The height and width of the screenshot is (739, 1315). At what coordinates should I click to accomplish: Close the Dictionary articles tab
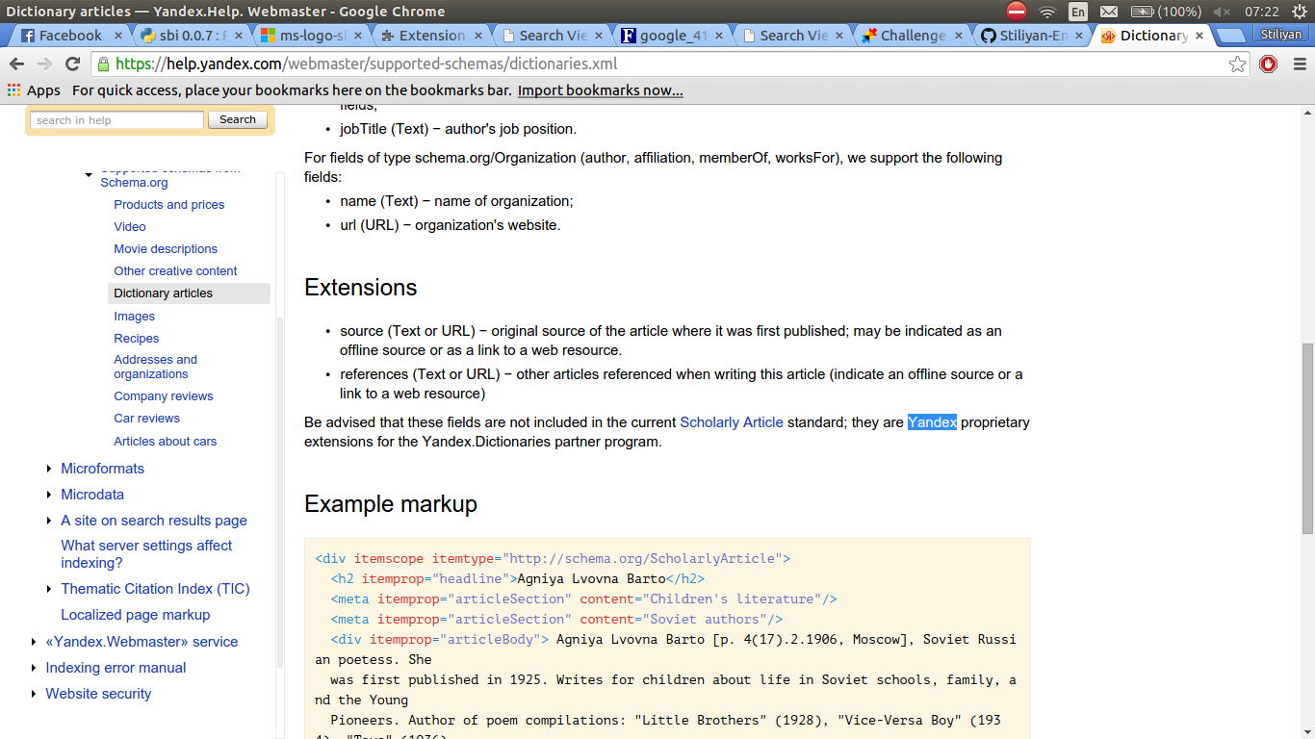[x=1199, y=36]
